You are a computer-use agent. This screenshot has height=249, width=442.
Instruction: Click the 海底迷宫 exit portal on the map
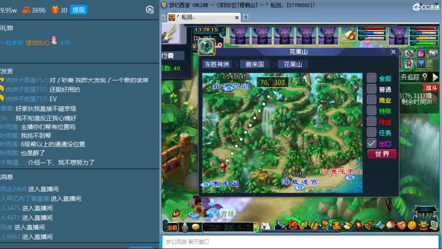click(x=299, y=187)
